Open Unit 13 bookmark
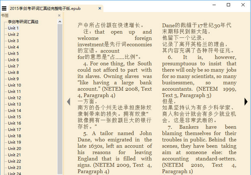This screenshot has height=175, width=251. click(x=15, y=104)
